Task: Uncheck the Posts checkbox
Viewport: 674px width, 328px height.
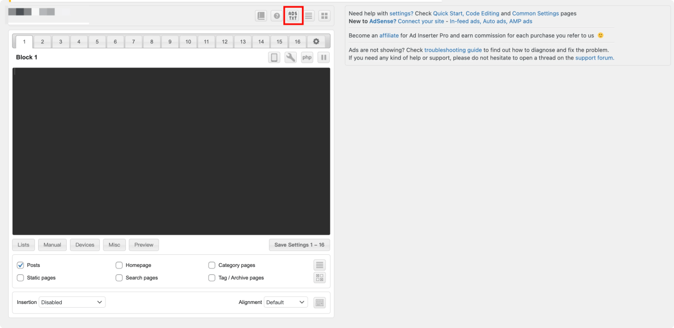Action: coord(20,265)
